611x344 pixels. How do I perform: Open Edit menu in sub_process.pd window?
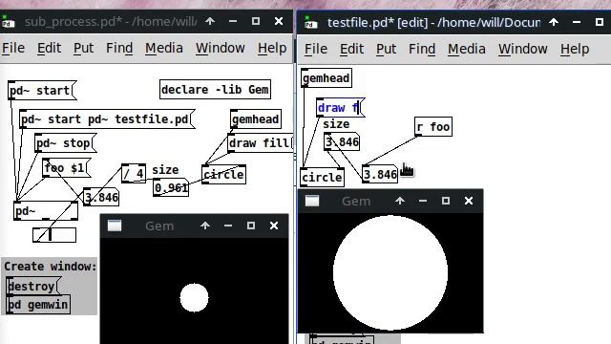pos(49,48)
